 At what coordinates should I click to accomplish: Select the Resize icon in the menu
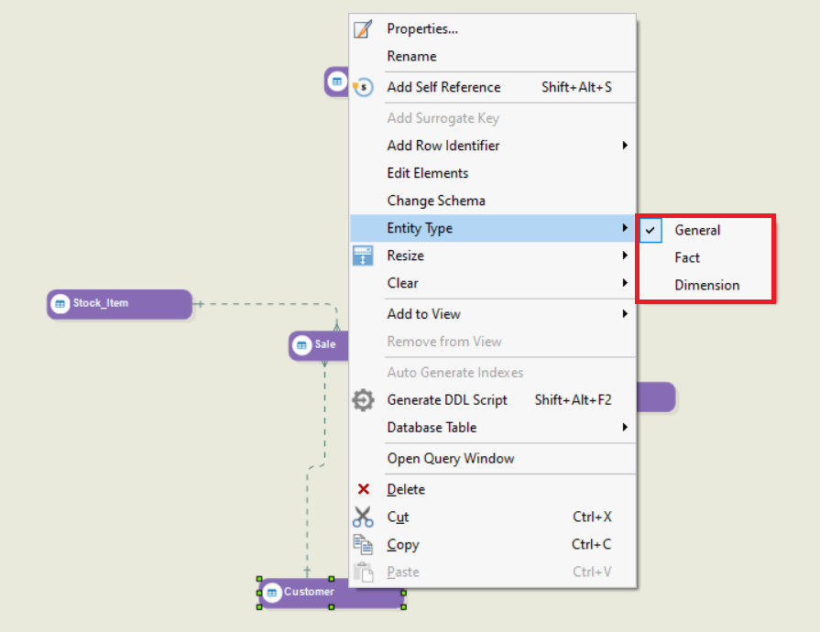click(x=363, y=255)
